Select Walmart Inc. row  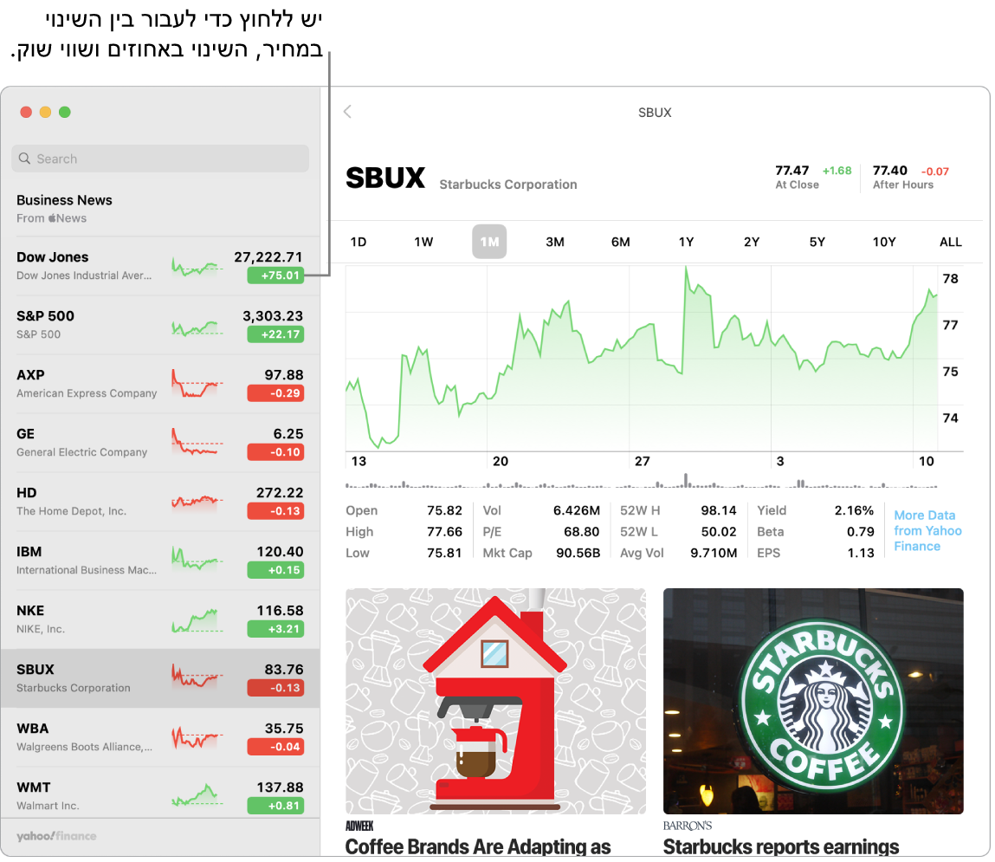pos(160,794)
